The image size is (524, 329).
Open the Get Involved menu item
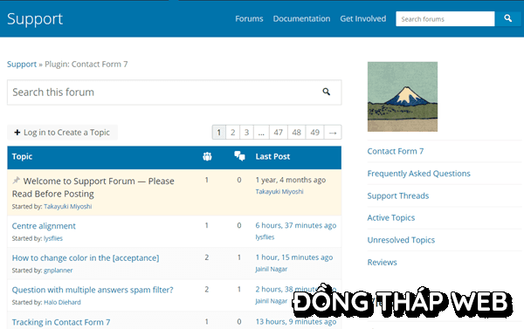coord(363,18)
